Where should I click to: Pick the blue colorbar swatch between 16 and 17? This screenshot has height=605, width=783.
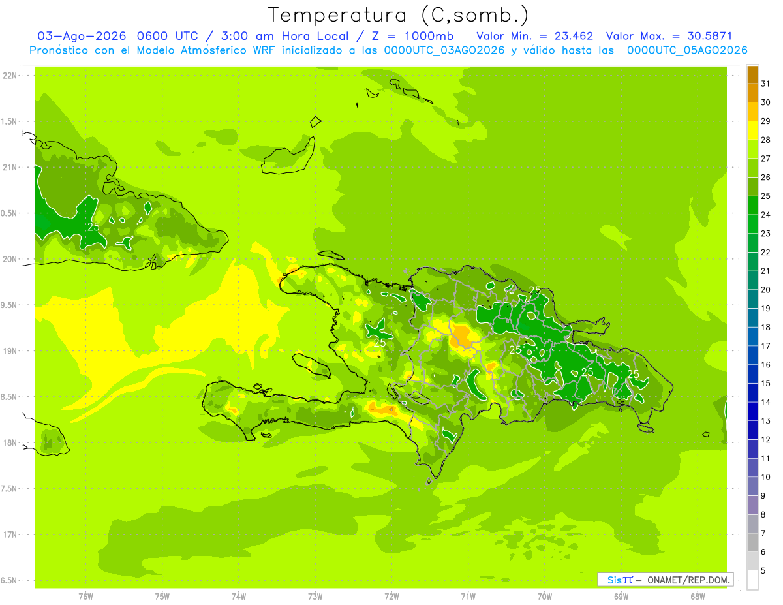click(x=752, y=355)
